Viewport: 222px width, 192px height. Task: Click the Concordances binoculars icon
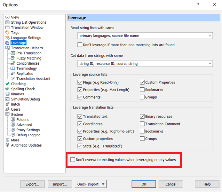pos(13,63)
